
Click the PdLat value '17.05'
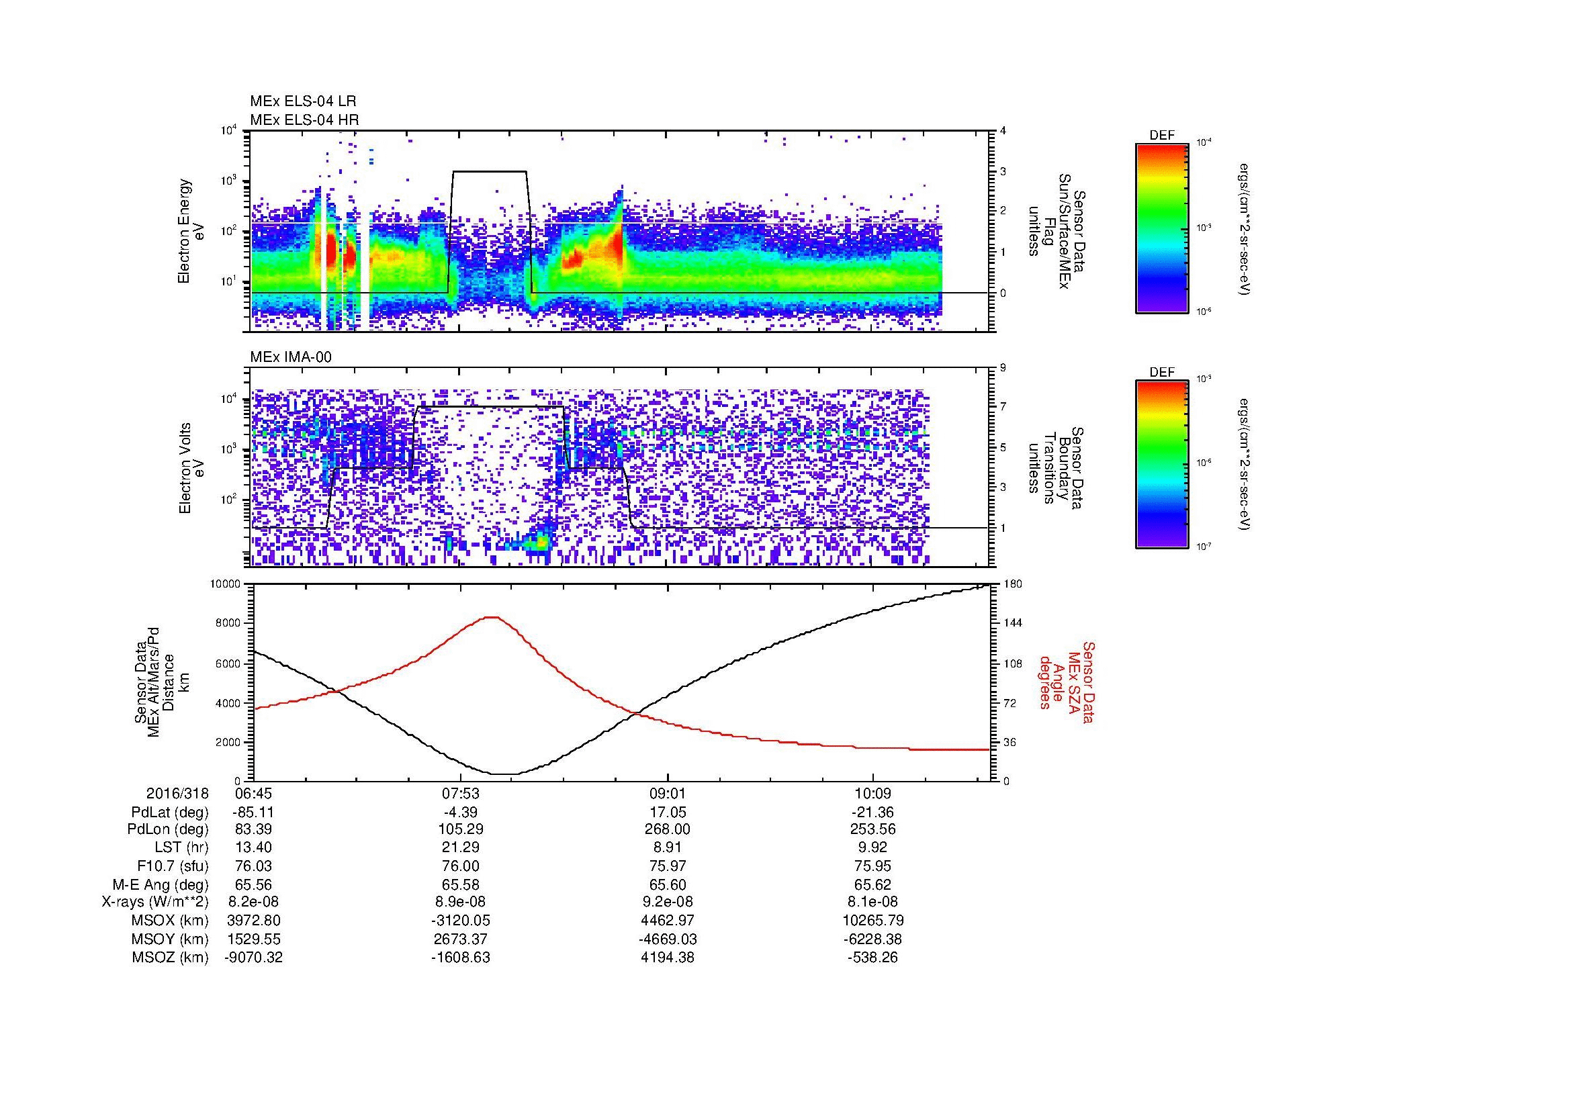pyautogui.click(x=667, y=813)
